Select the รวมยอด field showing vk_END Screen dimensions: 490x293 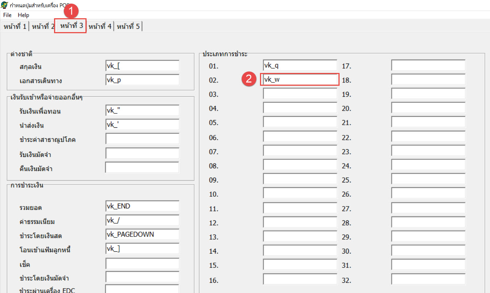tap(142, 206)
